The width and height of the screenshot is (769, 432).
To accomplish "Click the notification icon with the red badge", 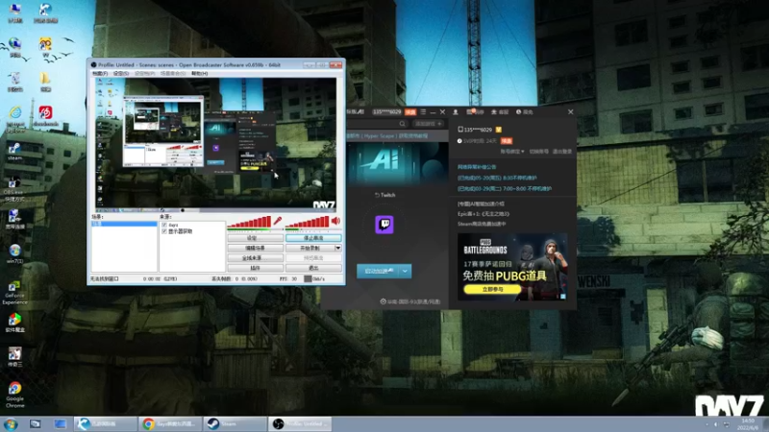I will coord(474,112).
